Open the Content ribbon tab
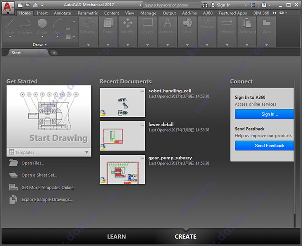This screenshot has height=246, width=302. point(112,13)
